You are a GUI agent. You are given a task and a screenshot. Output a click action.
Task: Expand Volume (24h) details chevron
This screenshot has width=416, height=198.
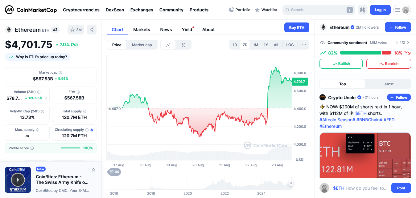46,98
